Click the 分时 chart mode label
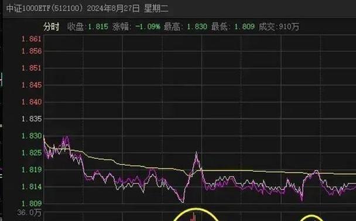356x221 pixels. pyautogui.click(x=52, y=27)
